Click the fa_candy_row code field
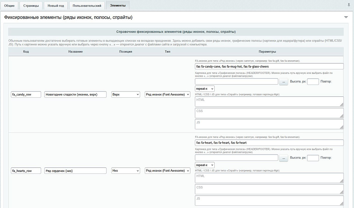354x208 pixels. [26, 94]
